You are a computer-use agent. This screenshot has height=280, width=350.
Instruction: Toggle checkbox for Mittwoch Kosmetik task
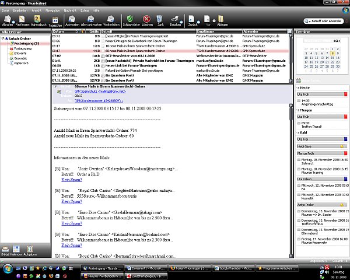[299, 195]
